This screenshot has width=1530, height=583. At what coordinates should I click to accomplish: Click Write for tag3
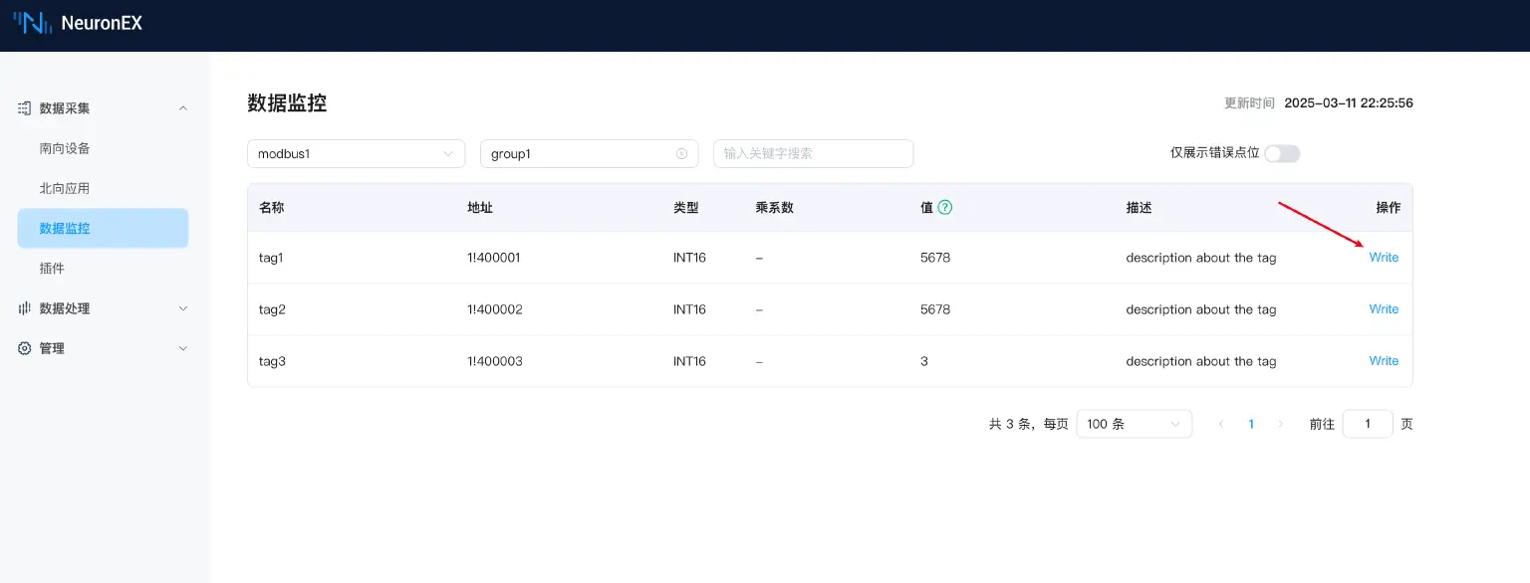pyautogui.click(x=1384, y=361)
